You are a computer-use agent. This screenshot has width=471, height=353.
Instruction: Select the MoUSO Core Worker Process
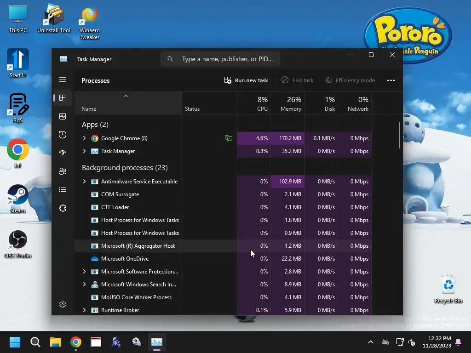pyautogui.click(x=223, y=297)
